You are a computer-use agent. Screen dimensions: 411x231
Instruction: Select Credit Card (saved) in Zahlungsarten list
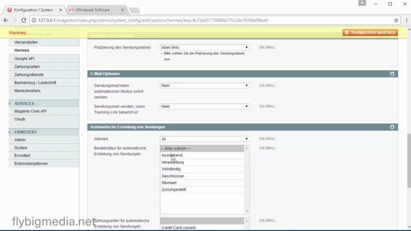[x=202, y=228]
